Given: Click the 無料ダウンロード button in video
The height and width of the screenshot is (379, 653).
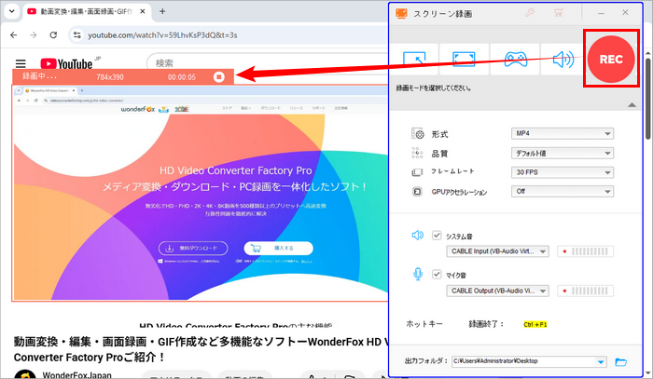Looking at the screenshot, I should point(193,248).
